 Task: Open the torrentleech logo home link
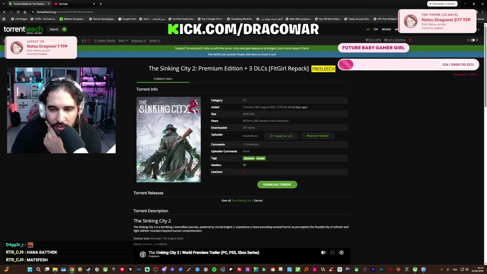click(x=23, y=29)
